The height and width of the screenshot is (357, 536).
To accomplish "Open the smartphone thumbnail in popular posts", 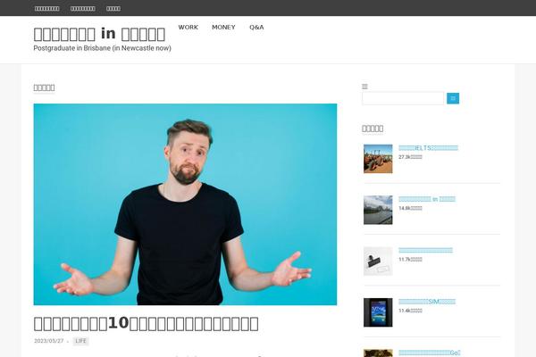I will pos(378,312).
